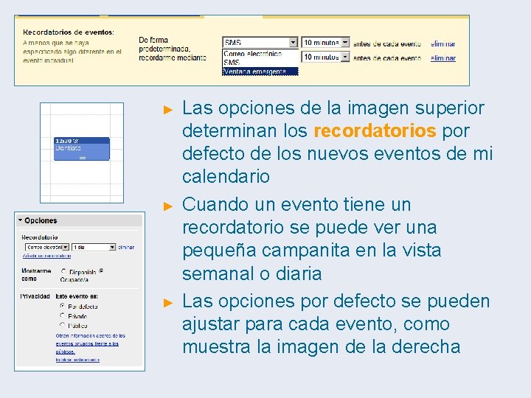Click eliminar link in first reminder row
Screen dimensions: 531x398
[x=443, y=43]
